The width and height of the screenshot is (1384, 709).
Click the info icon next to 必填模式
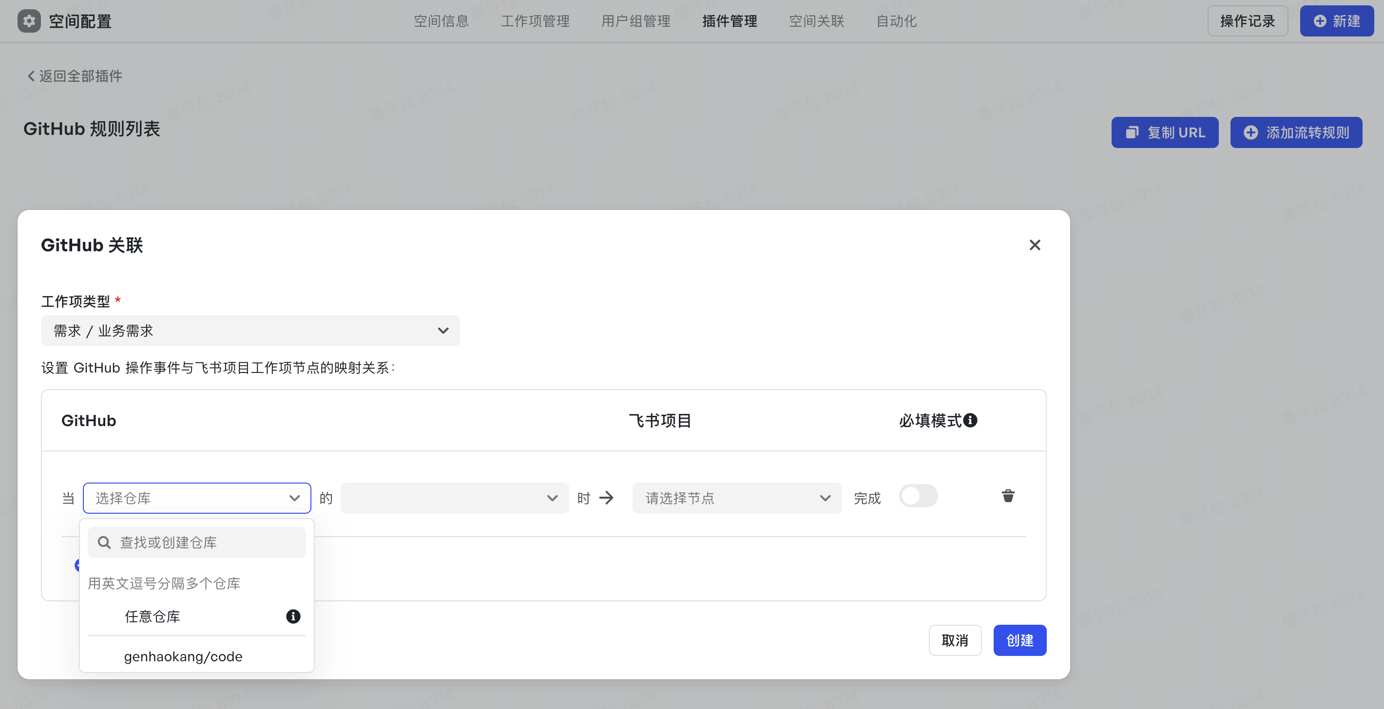pyautogui.click(x=970, y=420)
